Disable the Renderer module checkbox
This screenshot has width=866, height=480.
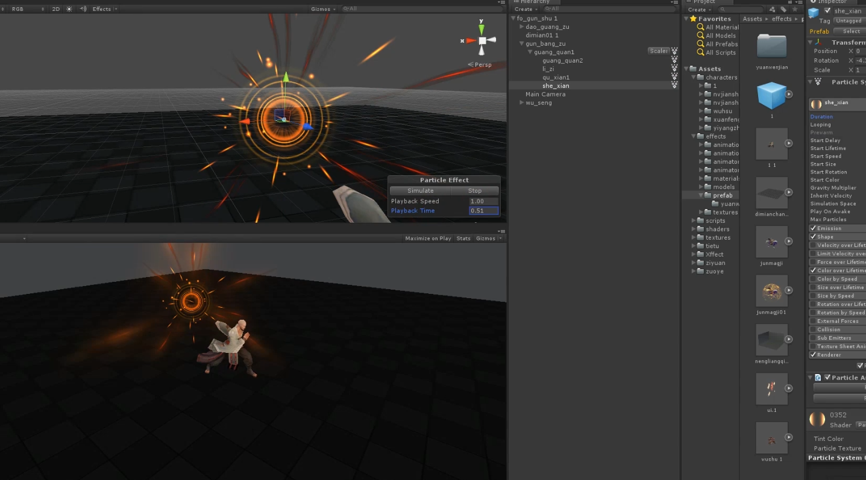pos(813,355)
